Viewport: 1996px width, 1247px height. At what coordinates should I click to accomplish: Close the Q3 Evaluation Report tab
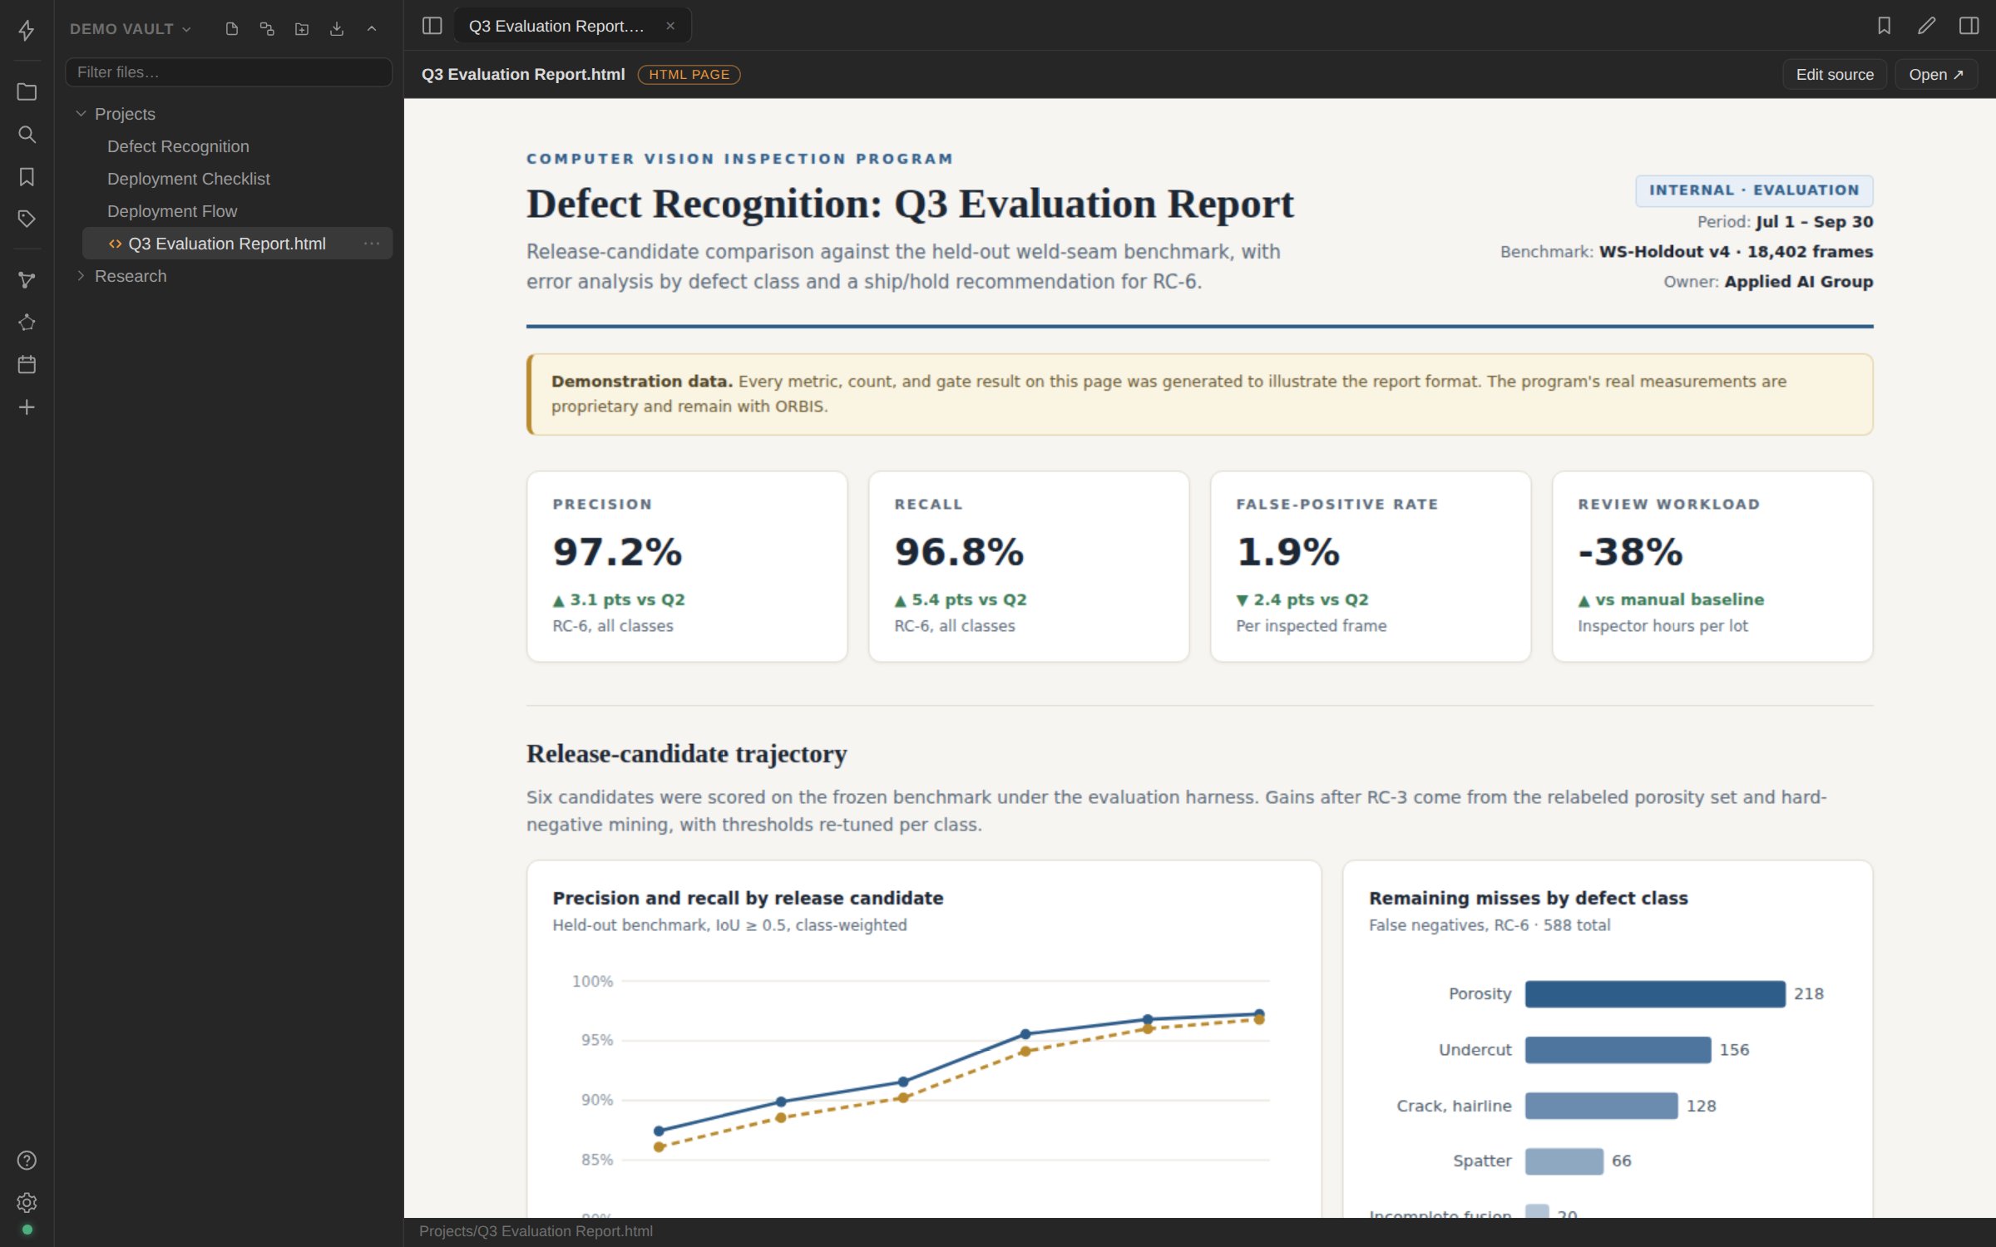[x=670, y=26]
